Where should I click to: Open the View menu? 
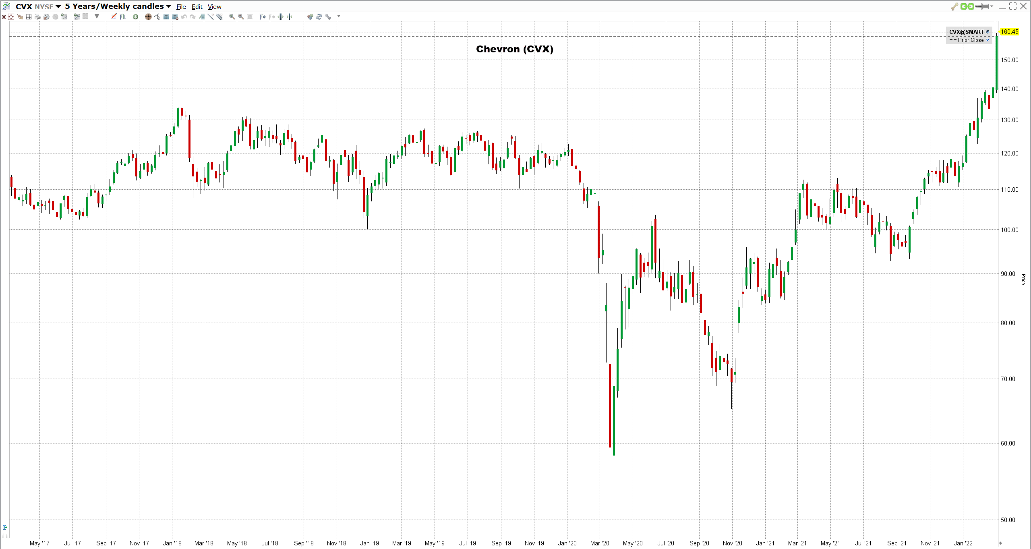215,7
